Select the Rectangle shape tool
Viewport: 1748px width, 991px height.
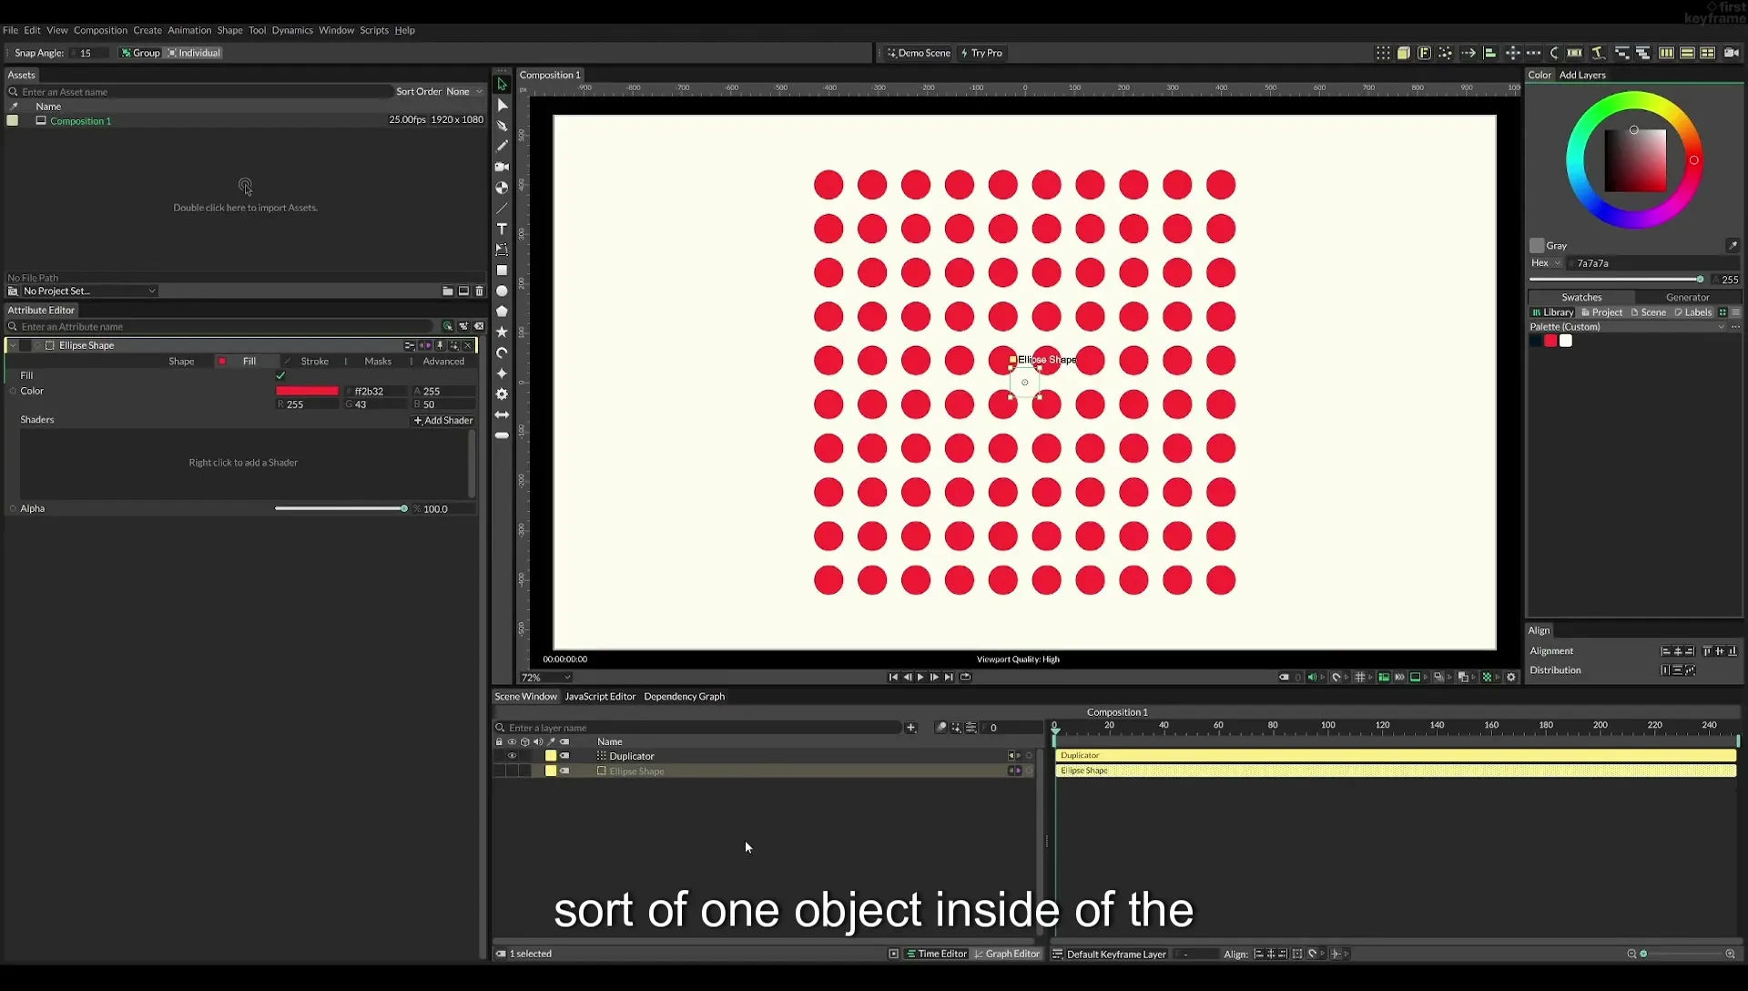tap(502, 271)
